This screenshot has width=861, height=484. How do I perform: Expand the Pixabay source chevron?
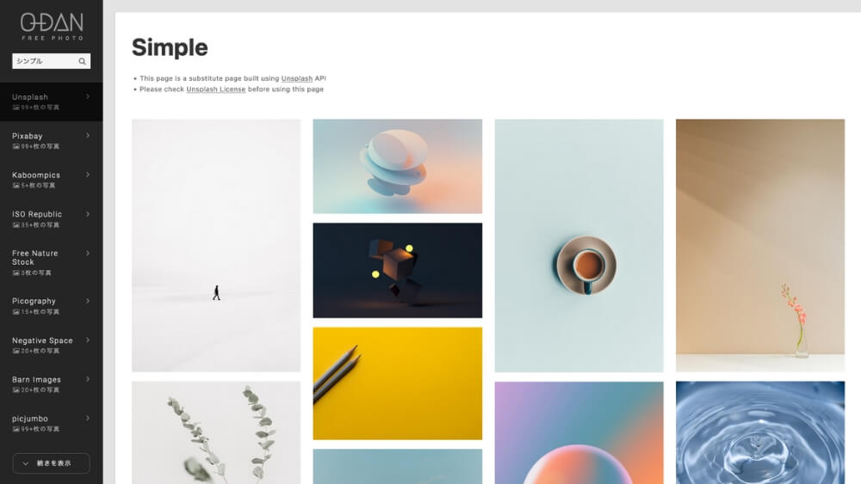pos(88,135)
